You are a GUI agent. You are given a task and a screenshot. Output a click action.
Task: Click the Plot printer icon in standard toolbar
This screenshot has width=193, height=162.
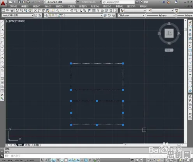pos(17,11)
